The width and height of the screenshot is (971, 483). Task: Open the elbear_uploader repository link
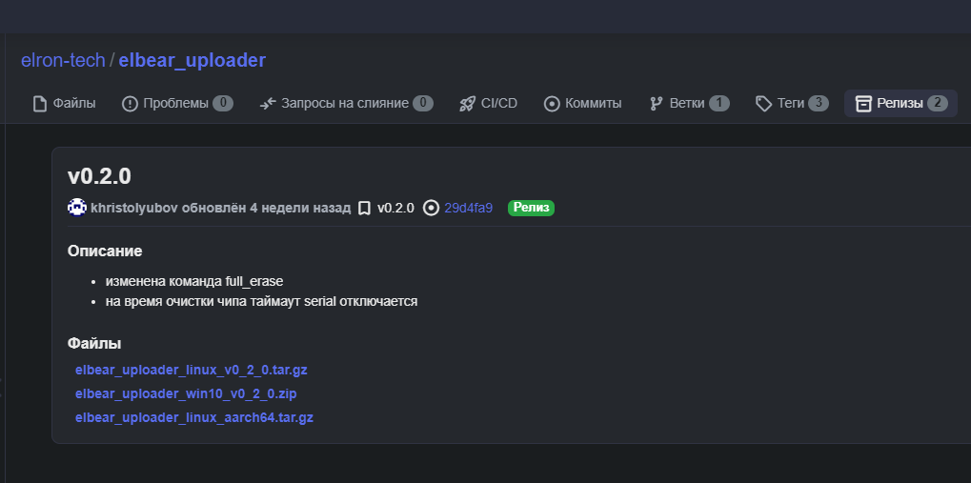coord(192,61)
